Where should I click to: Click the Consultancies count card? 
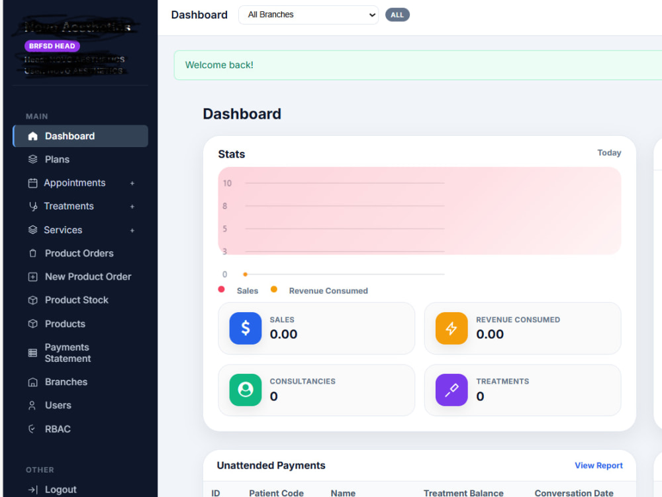(316, 390)
